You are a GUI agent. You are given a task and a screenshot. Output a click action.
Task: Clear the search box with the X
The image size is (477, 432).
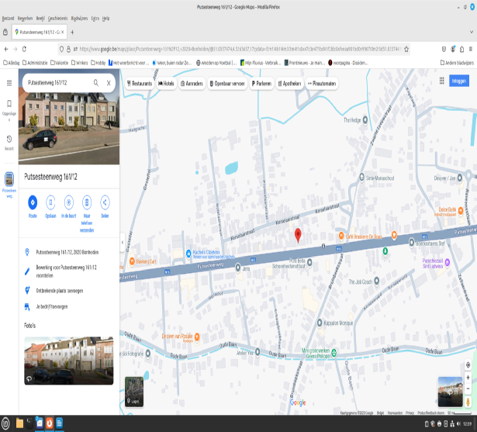[x=109, y=82]
